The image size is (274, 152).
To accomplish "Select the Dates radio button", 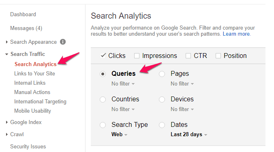I will click(x=162, y=125).
